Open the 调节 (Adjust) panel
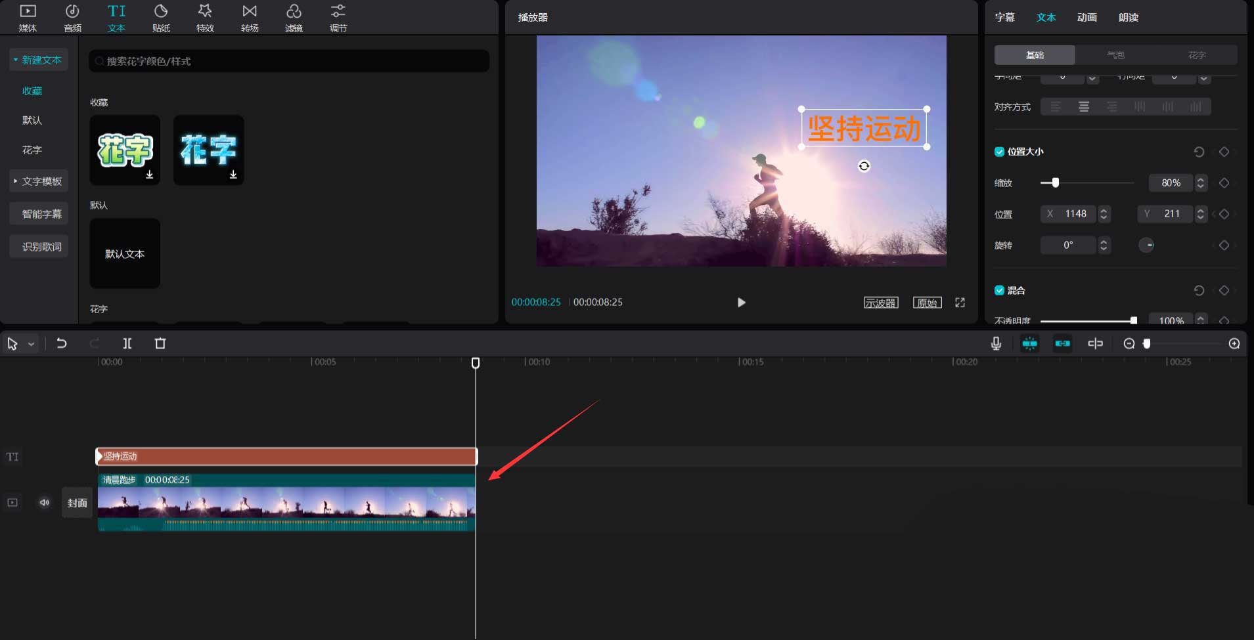This screenshot has width=1254, height=640. click(x=337, y=17)
